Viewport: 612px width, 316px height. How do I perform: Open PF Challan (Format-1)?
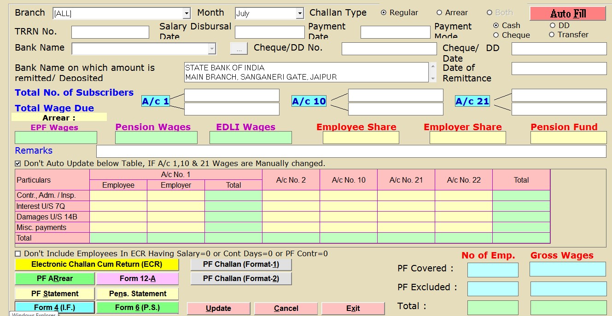pyautogui.click(x=241, y=264)
